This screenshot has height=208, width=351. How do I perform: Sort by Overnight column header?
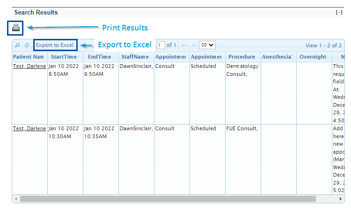tap(313, 57)
